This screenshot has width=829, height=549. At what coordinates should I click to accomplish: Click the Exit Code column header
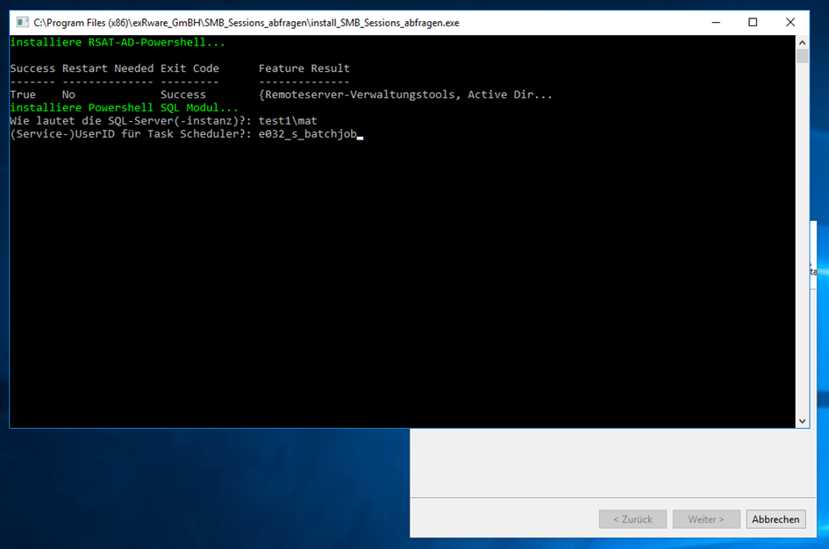(189, 68)
